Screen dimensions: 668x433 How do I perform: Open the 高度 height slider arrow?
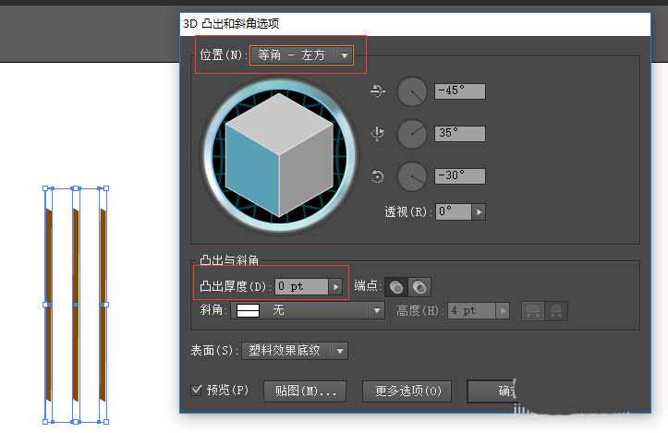tap(504, 311)
